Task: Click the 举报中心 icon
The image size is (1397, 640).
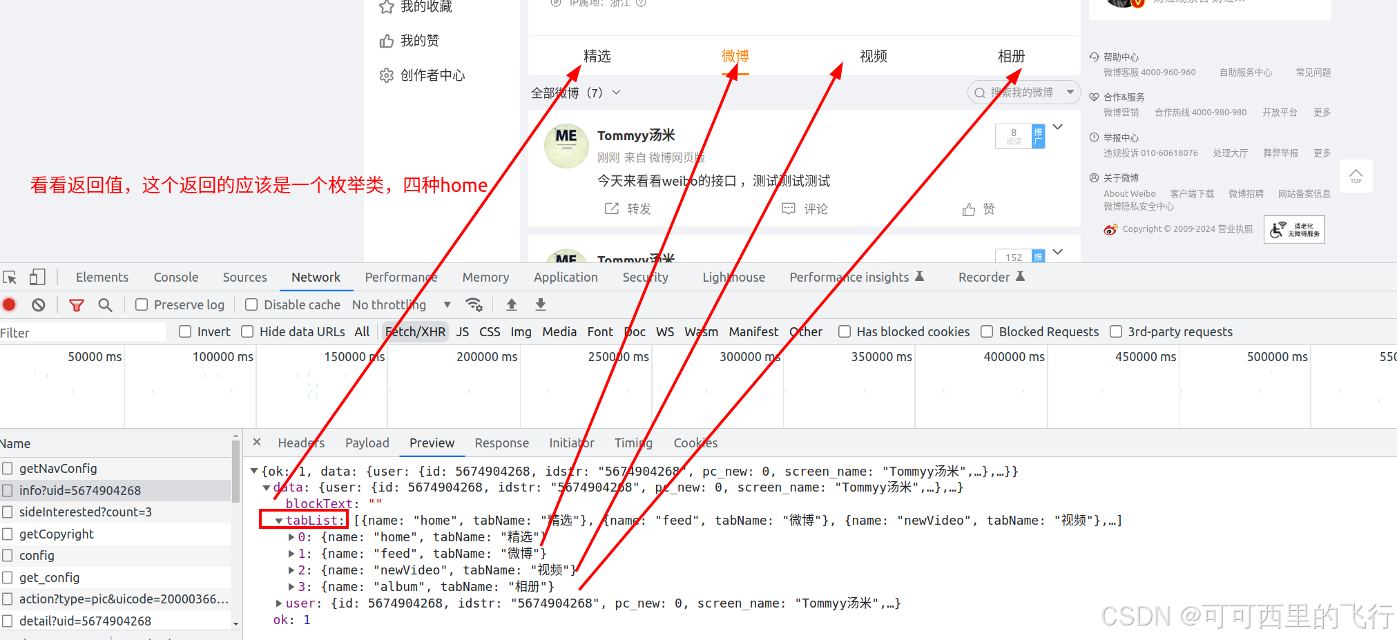Action: click(x=1094, y=137)
